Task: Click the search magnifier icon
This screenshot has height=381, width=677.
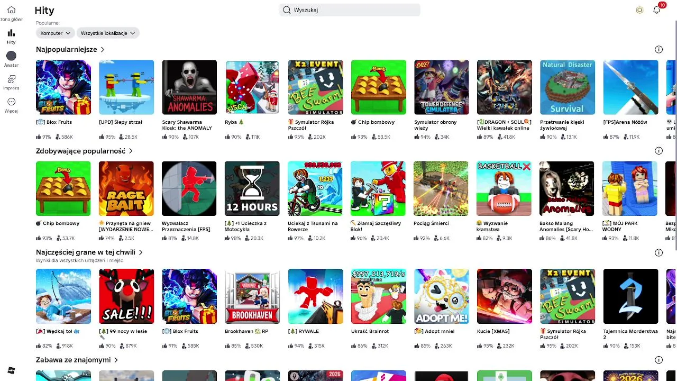Action: click(x=287, y=10)
